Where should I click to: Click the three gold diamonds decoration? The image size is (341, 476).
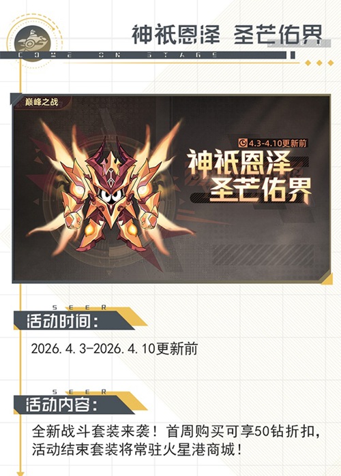click(x=319, y=63)
